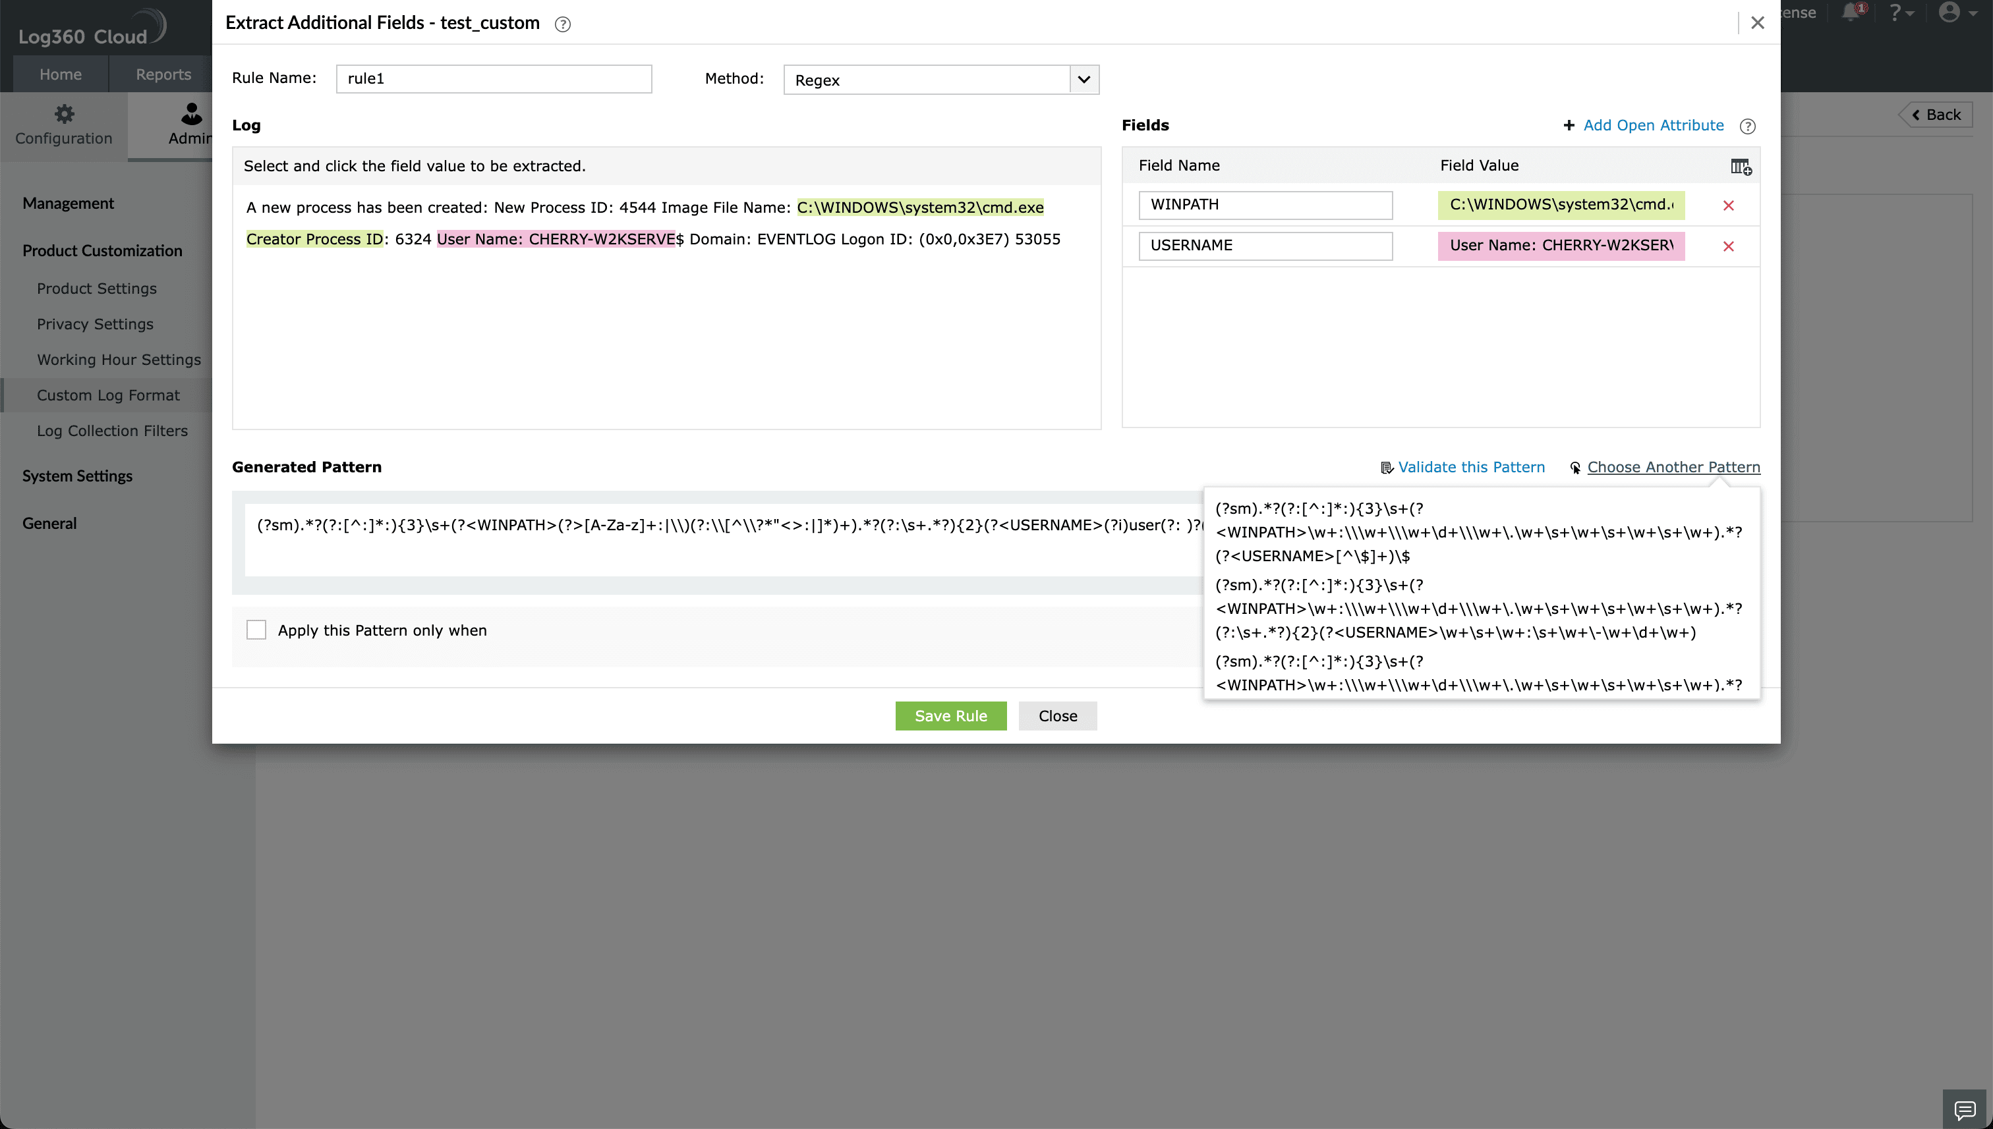Click the Rule Name input field

(x=494, y=79)
